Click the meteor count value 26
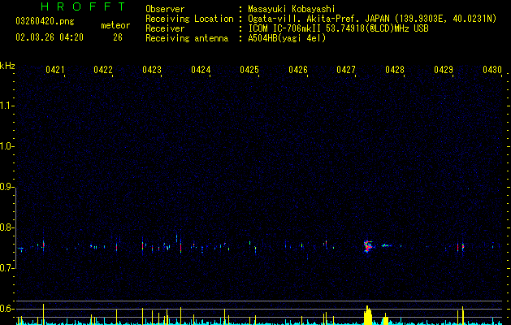The width and height of the screenshot is (511, 325). pos(118,37)
